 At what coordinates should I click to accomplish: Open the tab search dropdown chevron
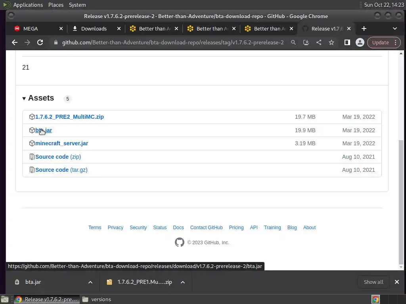[x=395, y=28]
